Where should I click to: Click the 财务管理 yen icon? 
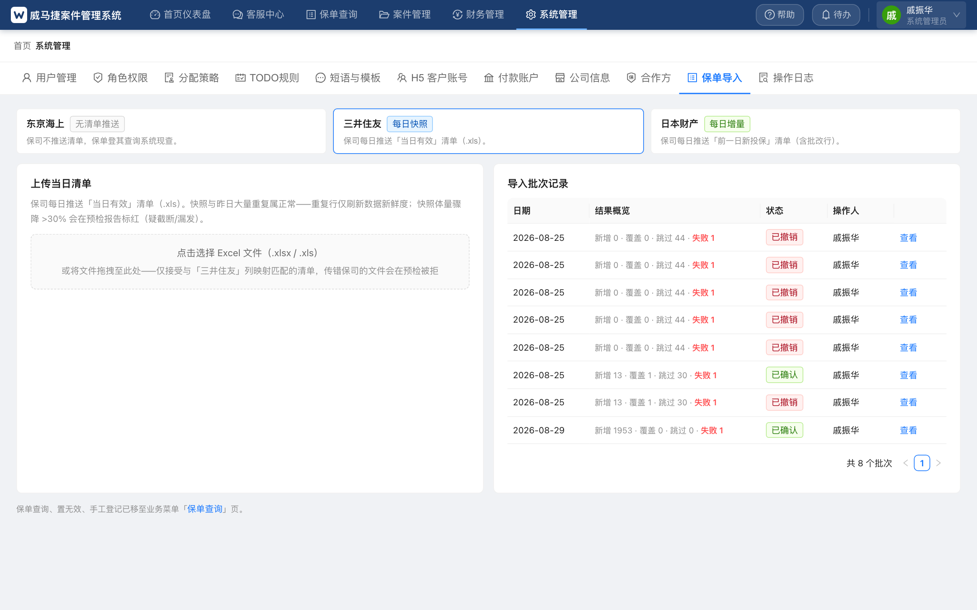tap(457, 15)
